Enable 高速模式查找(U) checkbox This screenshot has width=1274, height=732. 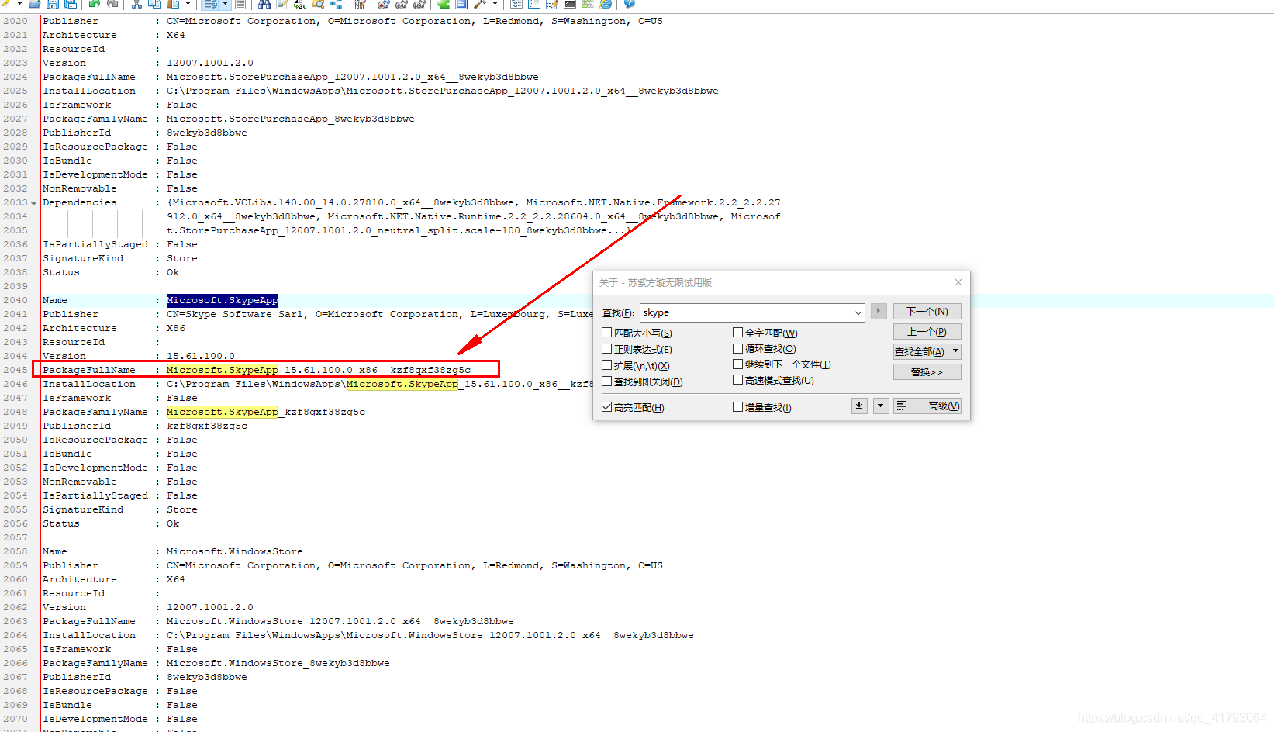coord(738,380)
